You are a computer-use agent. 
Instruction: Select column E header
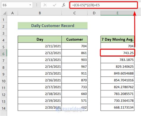pyautogui.click(x=117, y=13)
